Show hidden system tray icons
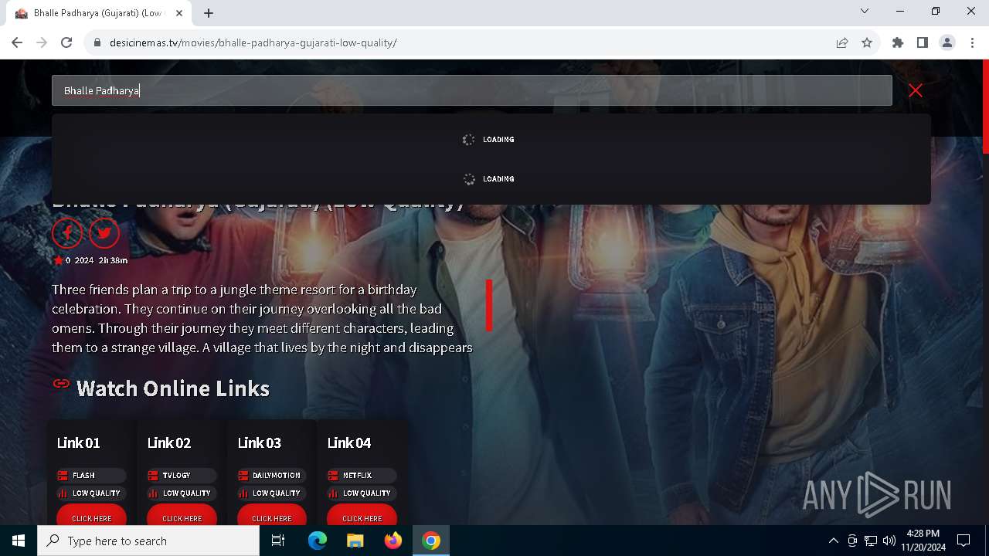 833,541
